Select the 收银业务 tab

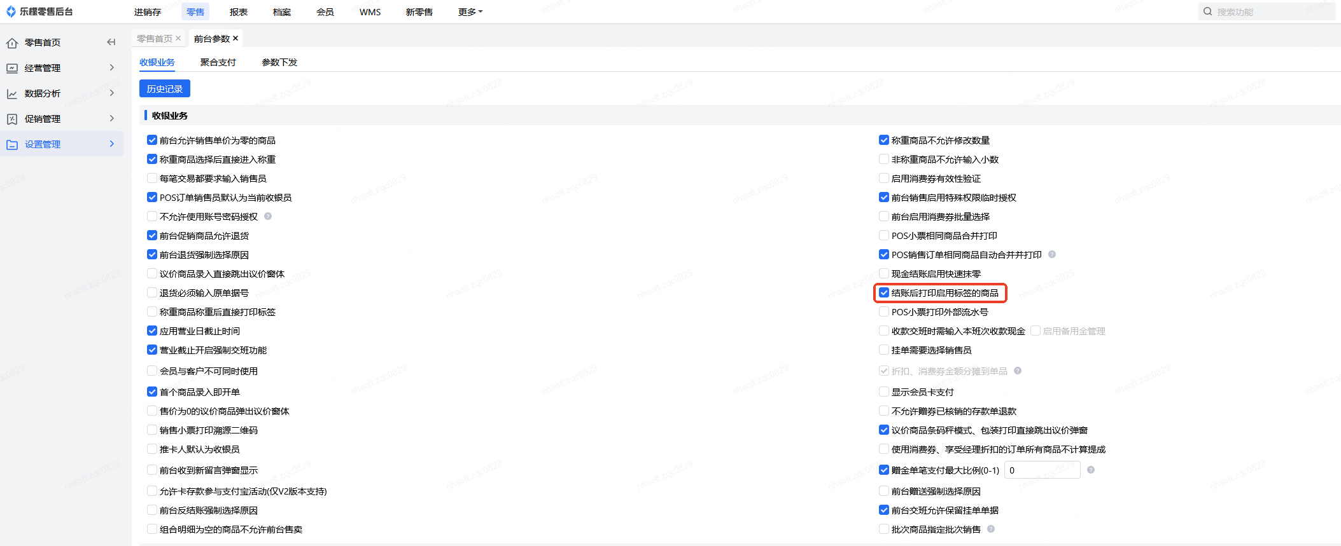coord(157,62)
